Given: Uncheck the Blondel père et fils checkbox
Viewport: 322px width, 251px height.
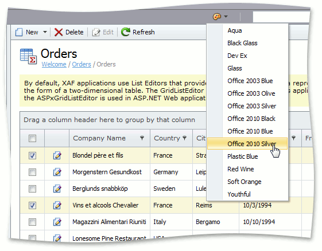Looking at the screenshot, I should tap(32, 155).
